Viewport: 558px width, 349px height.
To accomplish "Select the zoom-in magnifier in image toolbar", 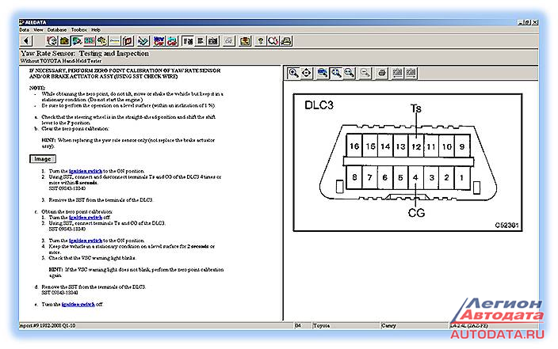I will pyautogui.click(x=293, y=73).
